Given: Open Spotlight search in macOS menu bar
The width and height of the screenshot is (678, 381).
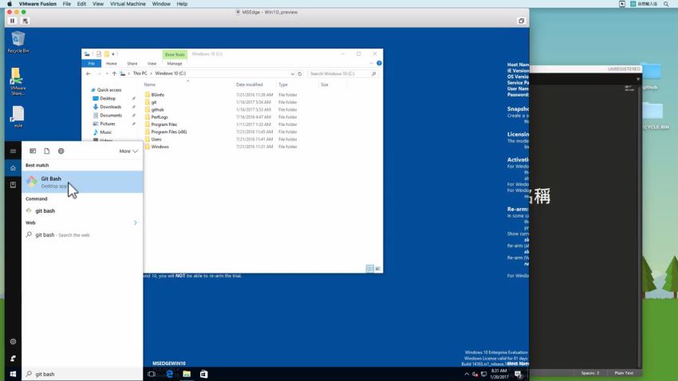Looking at the screenshot, I should coord(666,4).
